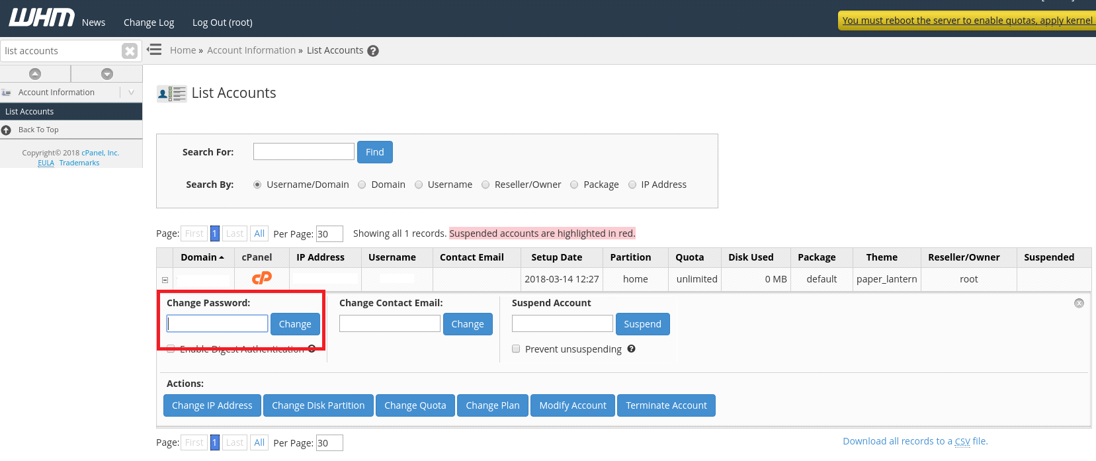Click Change IP Address button
Viewport: 1096px width, 461px height.
(212, 405)
